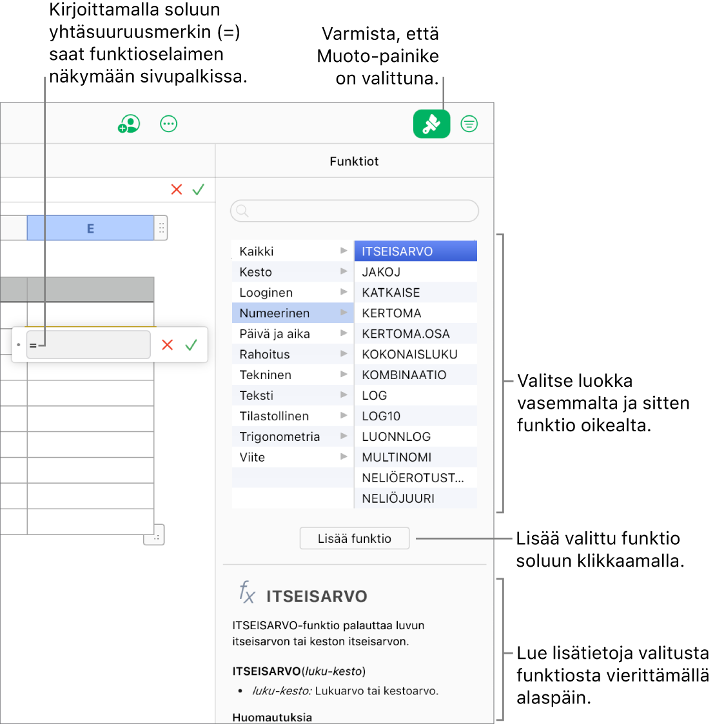Select the Numeerinen category
Viewport: 715px width, 724px height.
pos(292,313)
